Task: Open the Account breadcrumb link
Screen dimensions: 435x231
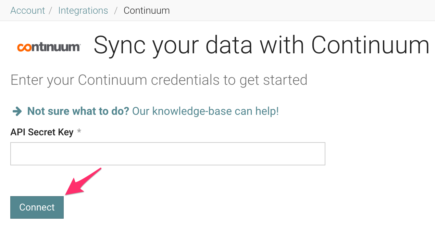Action: (x=27, y=11)
